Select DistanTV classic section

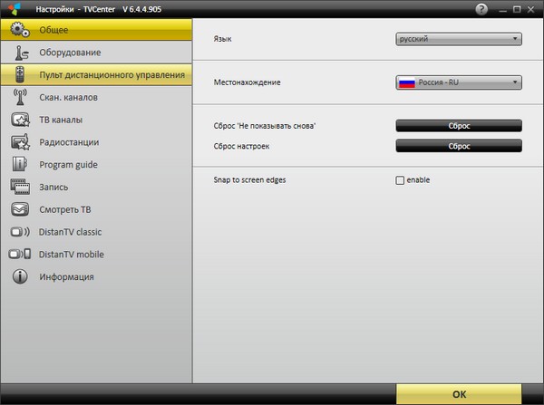pos(96,232)
